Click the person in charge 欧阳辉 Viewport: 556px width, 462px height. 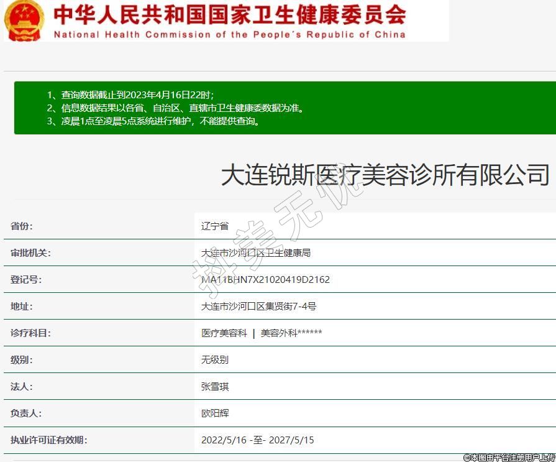tap(215, 413)
